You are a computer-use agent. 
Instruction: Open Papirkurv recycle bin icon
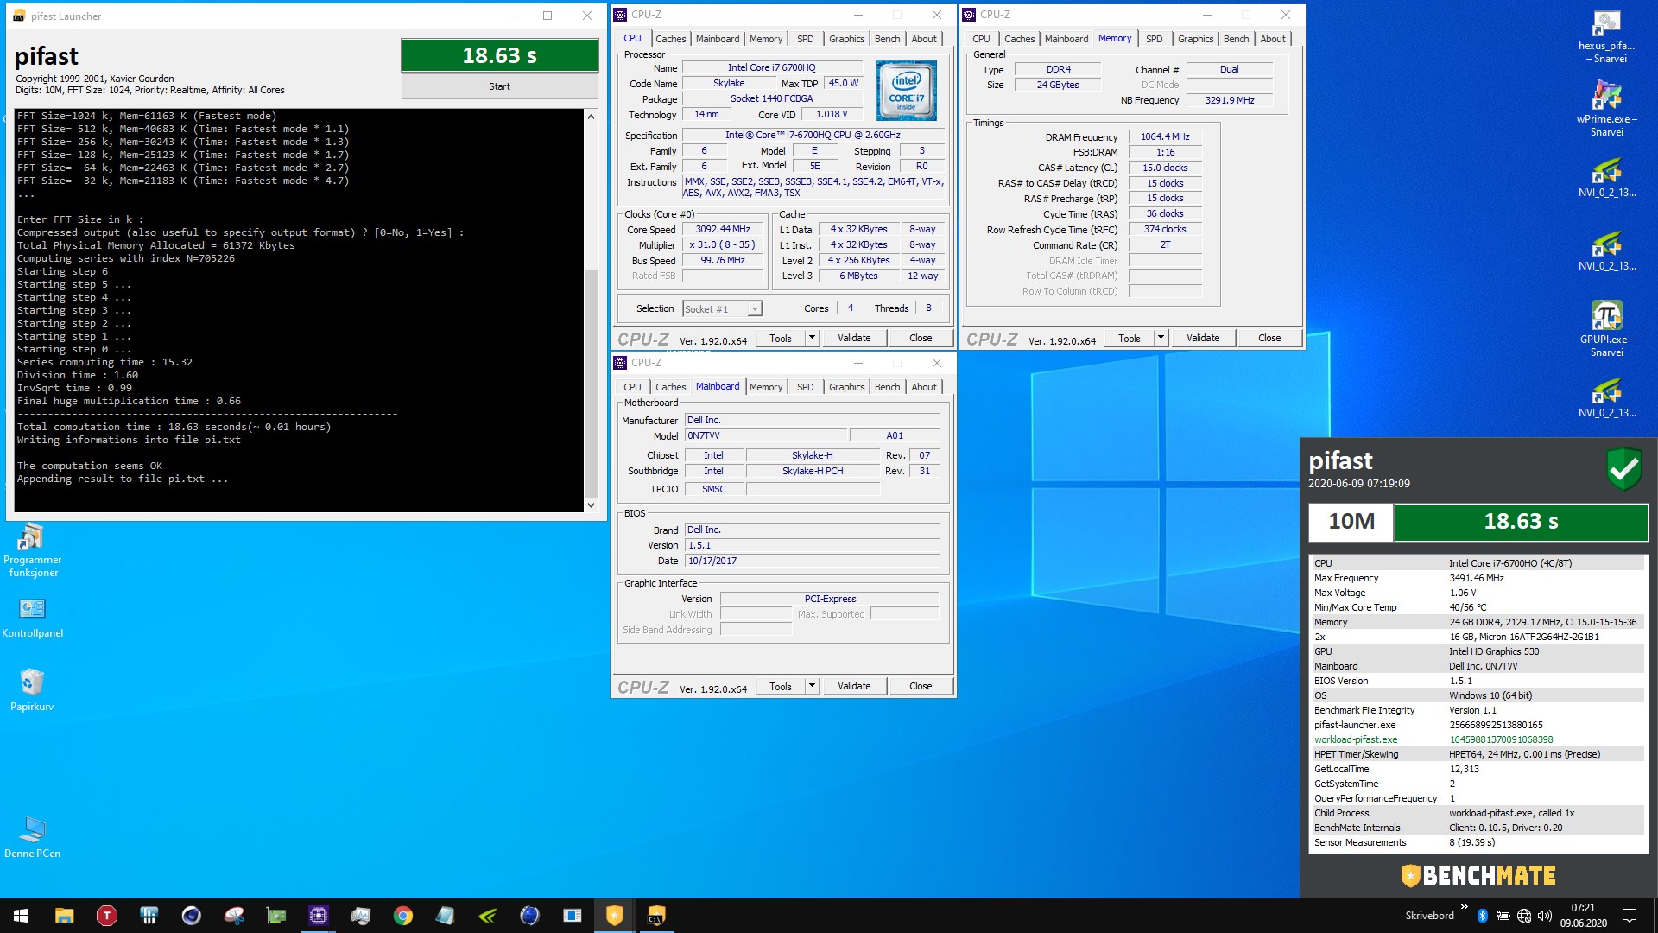(x=32, y=689)
